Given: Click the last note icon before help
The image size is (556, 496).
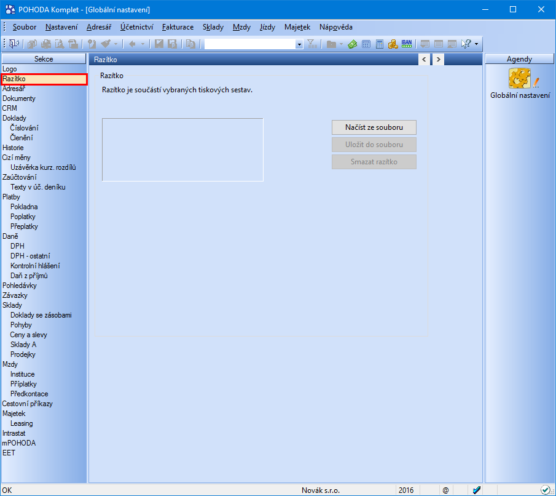Looking at the screenshot, I should click(x=452, y=44).
